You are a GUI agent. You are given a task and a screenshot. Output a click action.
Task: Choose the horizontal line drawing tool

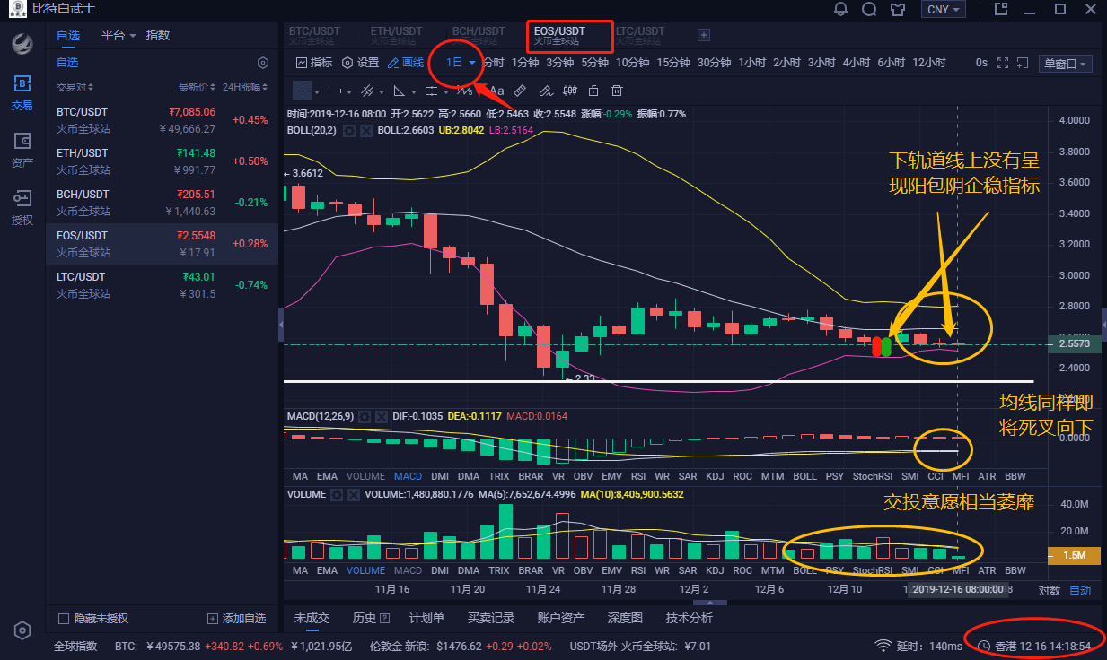[335, 91]
